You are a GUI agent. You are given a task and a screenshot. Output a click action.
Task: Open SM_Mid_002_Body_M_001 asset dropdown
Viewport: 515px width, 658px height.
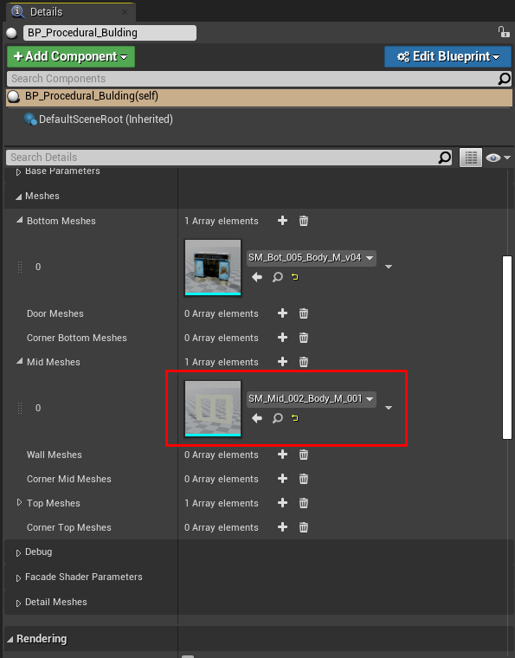pos(312,399)
